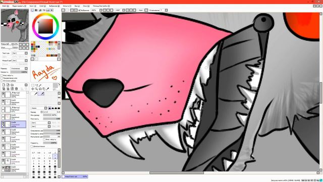Pick the flat-top brush edge shape
Viewport: 323px width, 182px height.
point(59,108)
